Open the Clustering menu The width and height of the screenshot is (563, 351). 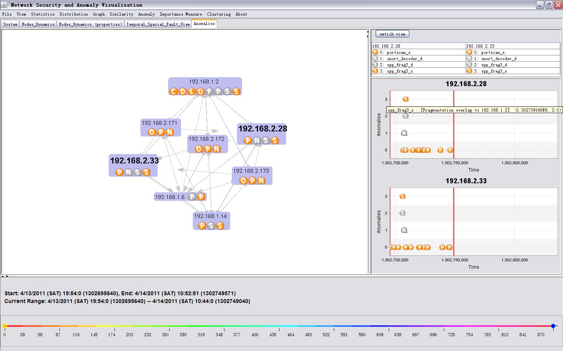coord(219,14)
